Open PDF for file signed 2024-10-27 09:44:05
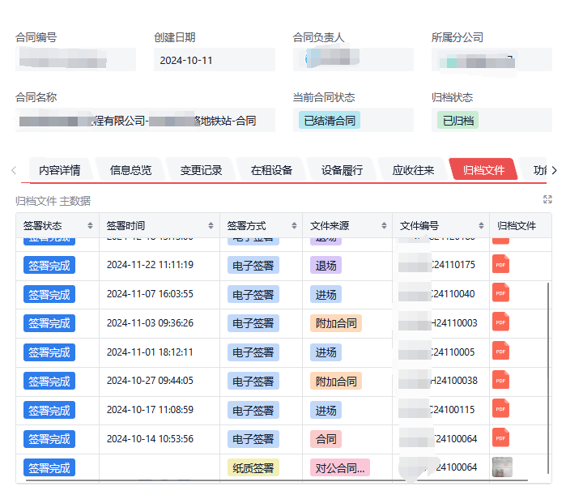 click(x=500, y=381)
